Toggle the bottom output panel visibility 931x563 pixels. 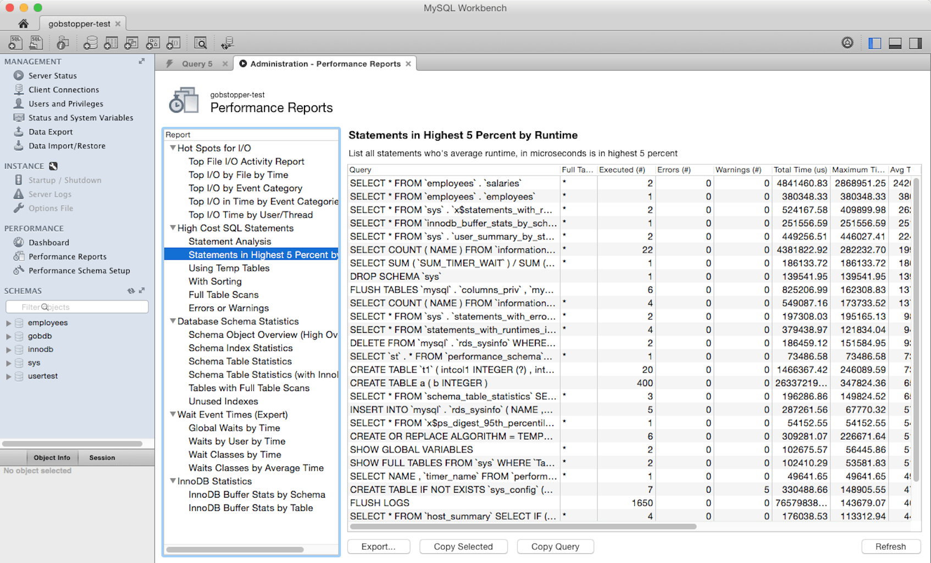coord(895,43)
